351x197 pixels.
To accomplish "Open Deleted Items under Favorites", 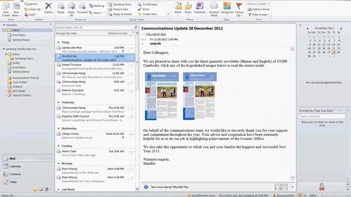I will 21,40.
